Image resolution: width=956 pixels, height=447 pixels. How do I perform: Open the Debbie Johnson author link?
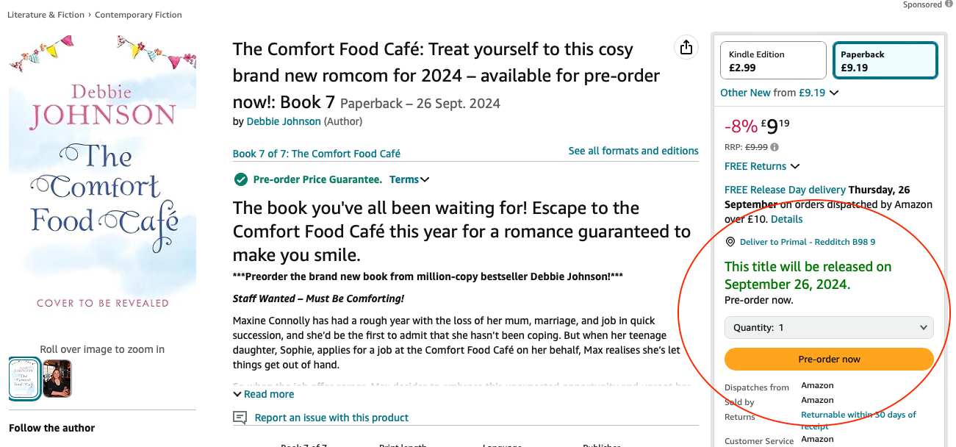(284, 121)
